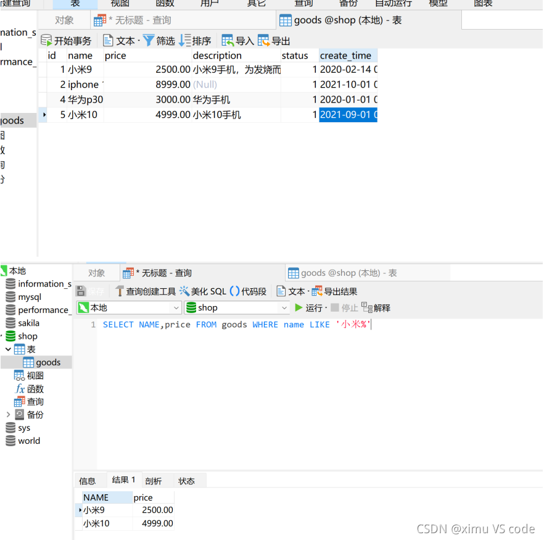Select the sys database in tree
The image size is (544, 540).
coord(18,428)
